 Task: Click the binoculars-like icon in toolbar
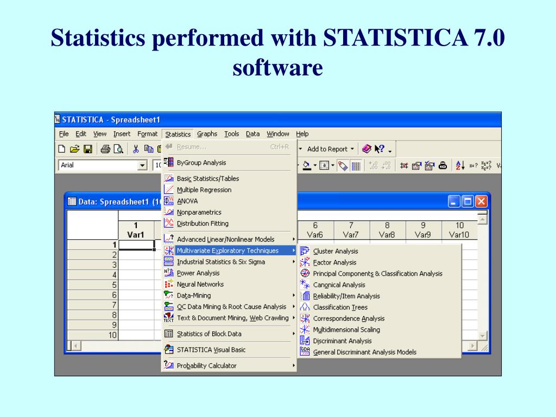pyautogui.click(x=443, y=166)
